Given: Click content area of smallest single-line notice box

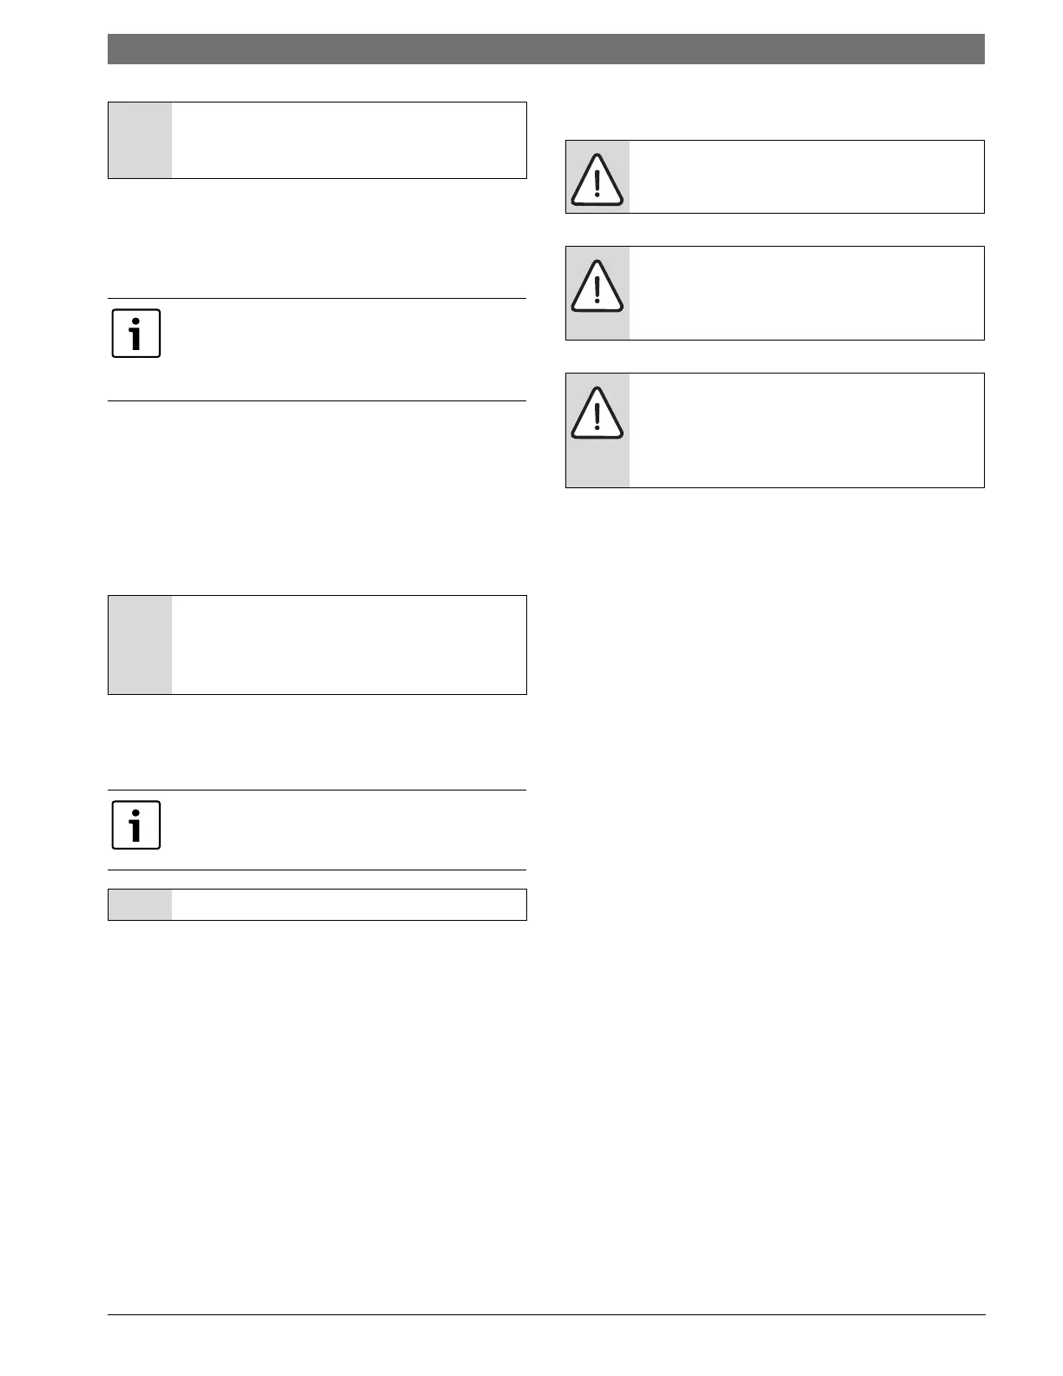Looking at the screenshot, I should pos(349,904).
